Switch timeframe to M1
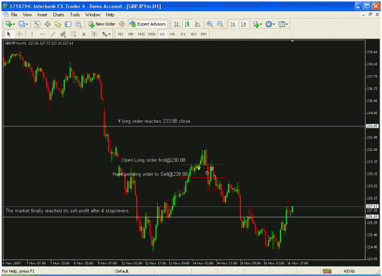Image resolution: width=382 pixels, height=276 pixels. point(120,34)
